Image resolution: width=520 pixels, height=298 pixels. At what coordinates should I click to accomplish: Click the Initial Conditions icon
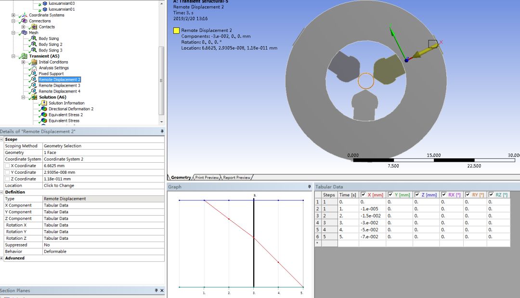(x=35, y=62)
